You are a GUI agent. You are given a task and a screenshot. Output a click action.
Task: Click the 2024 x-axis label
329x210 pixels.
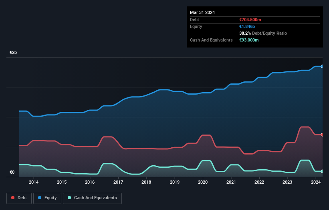click(x=315, y=182)
